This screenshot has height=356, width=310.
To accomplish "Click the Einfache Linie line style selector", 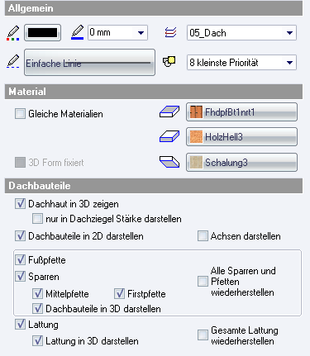I will pos(89,63).
